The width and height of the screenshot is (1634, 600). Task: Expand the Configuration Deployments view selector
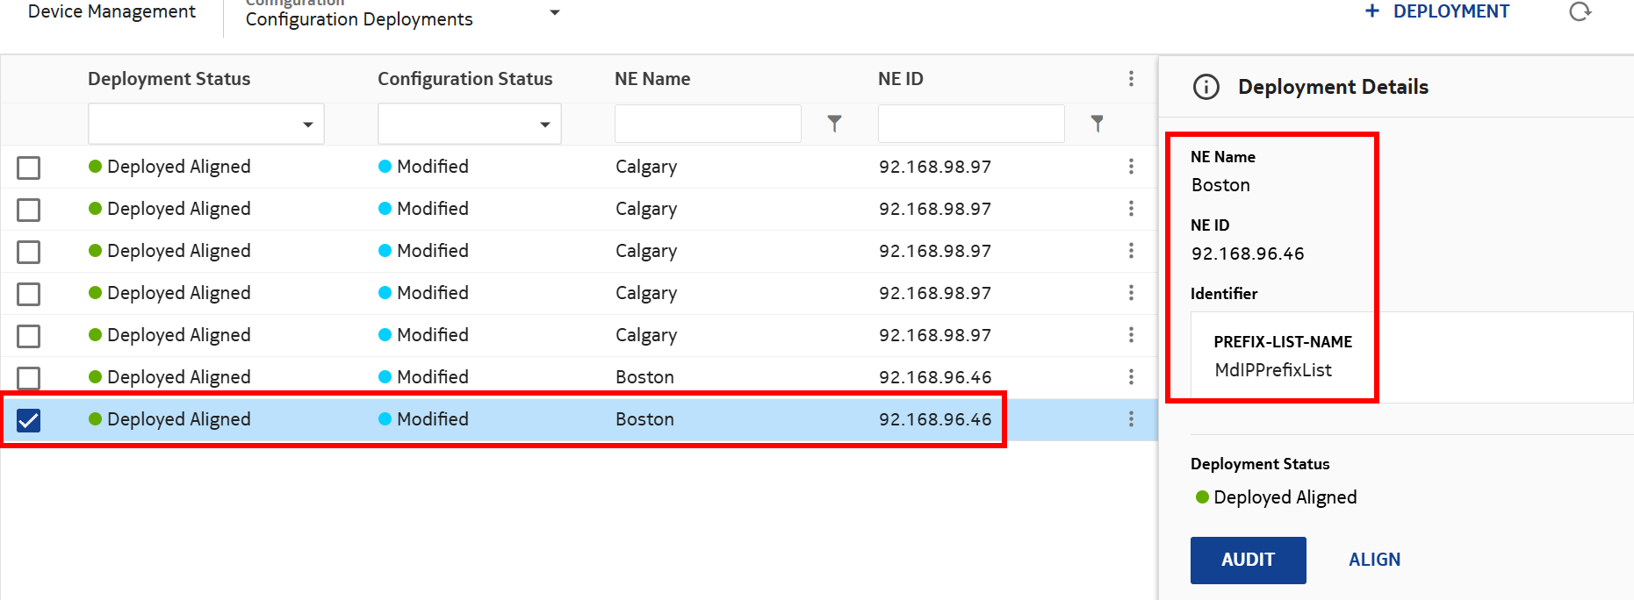coord(554,13)
